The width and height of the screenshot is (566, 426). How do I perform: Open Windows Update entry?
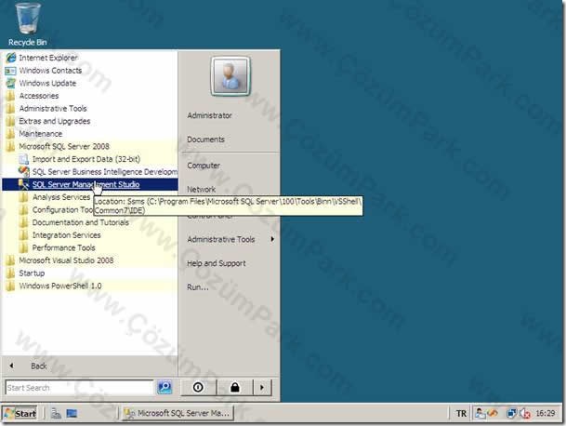pos(47,83)
